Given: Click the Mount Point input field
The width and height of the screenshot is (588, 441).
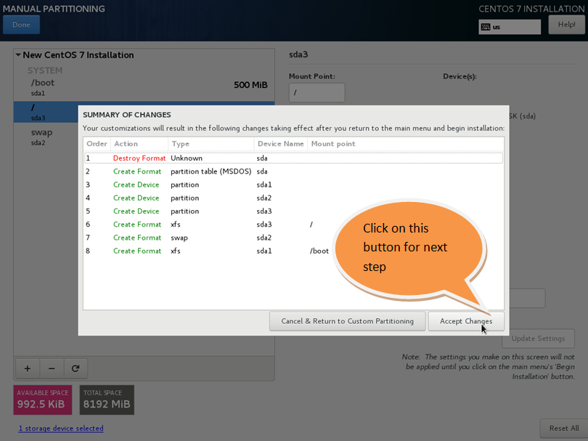Looking at the screenshot, I should tap(317, 92).
